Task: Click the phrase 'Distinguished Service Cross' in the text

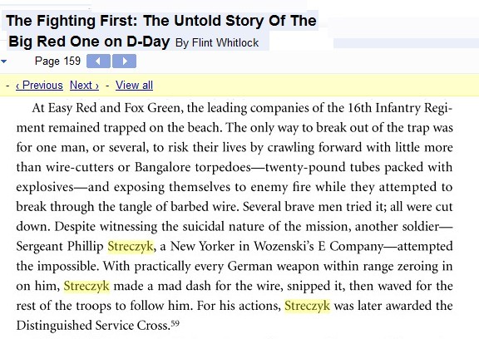Action: coord(92,325)
